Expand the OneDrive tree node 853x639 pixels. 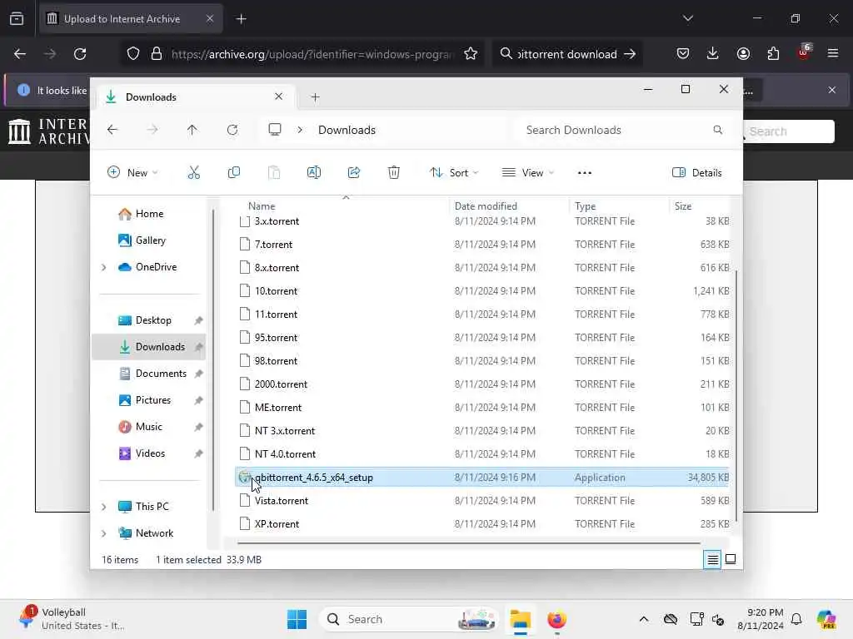(104, 267)
